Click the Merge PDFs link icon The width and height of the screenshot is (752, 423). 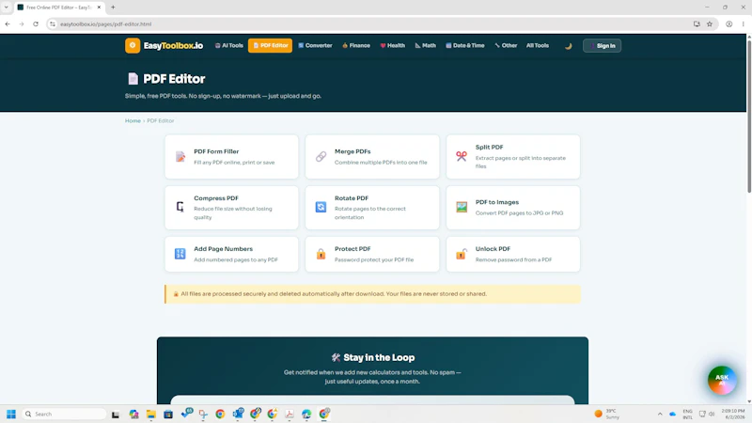(321, 156)
